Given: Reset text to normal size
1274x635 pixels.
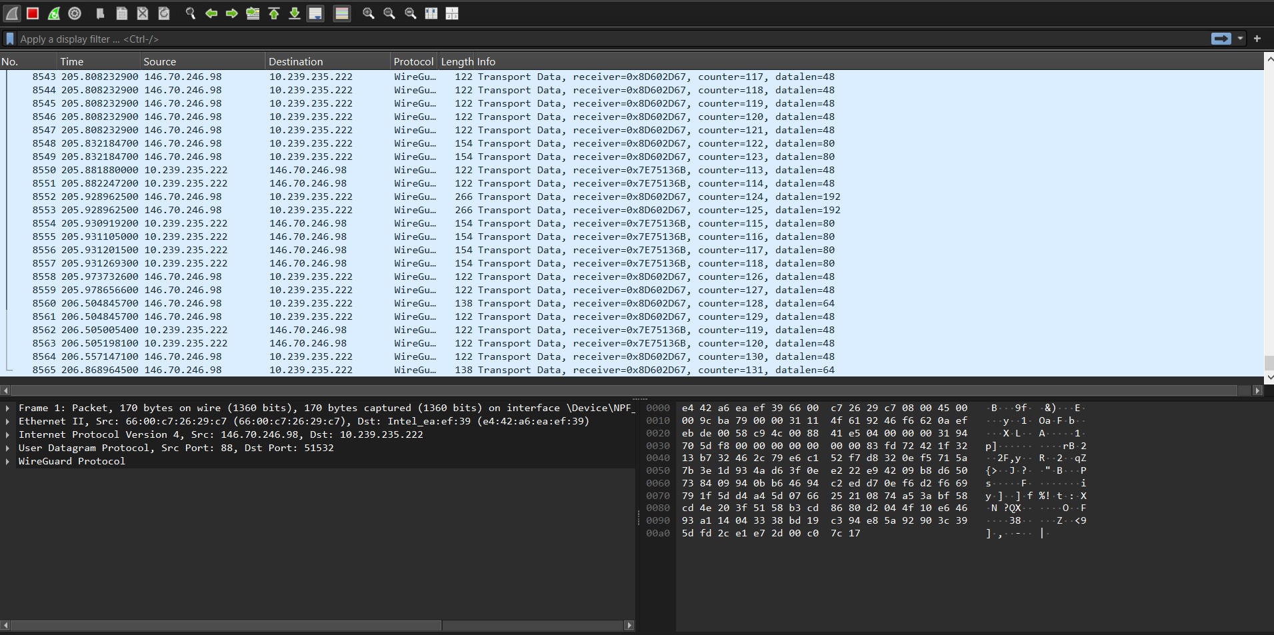Looking at the screenshot, I should pyautogui.click(x=411, y=13).
